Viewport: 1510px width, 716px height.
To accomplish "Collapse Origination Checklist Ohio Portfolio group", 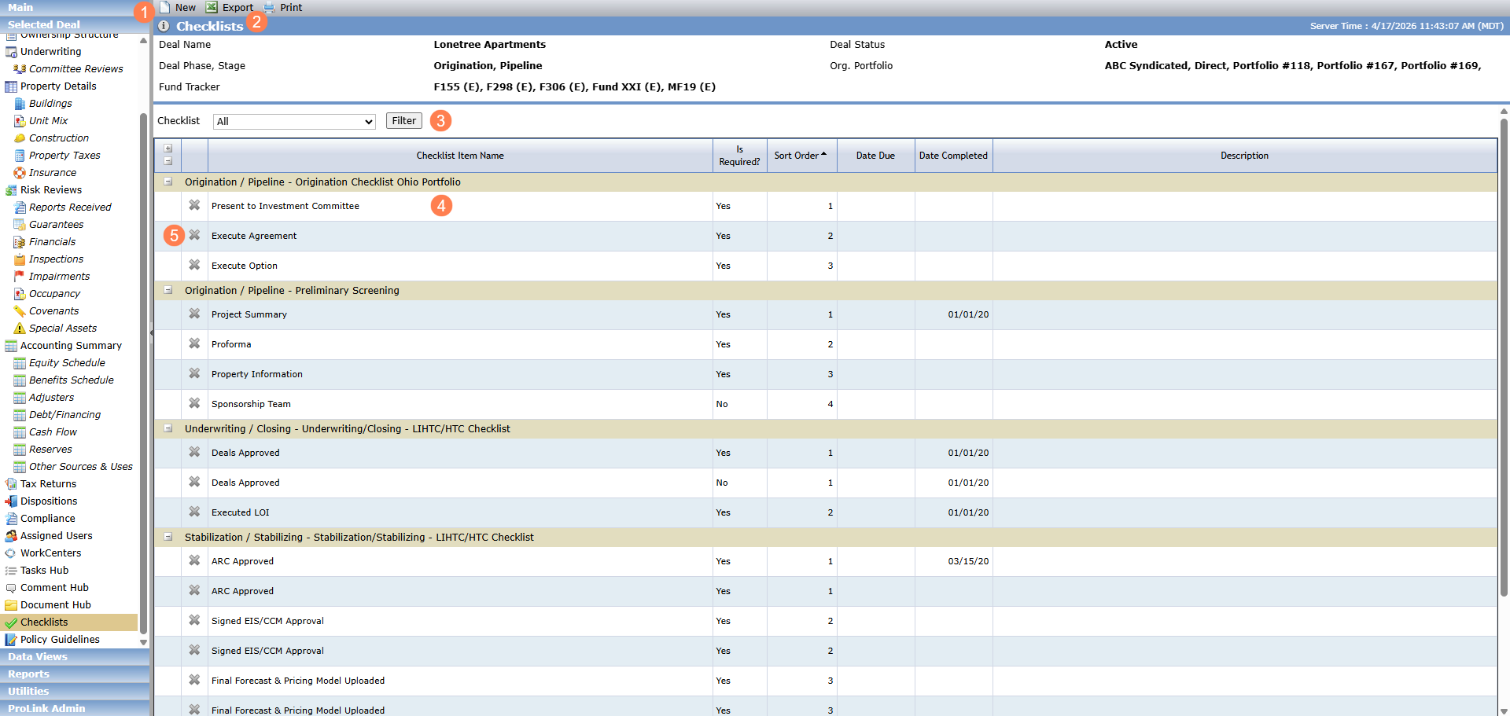I will [x=168, y=182].
